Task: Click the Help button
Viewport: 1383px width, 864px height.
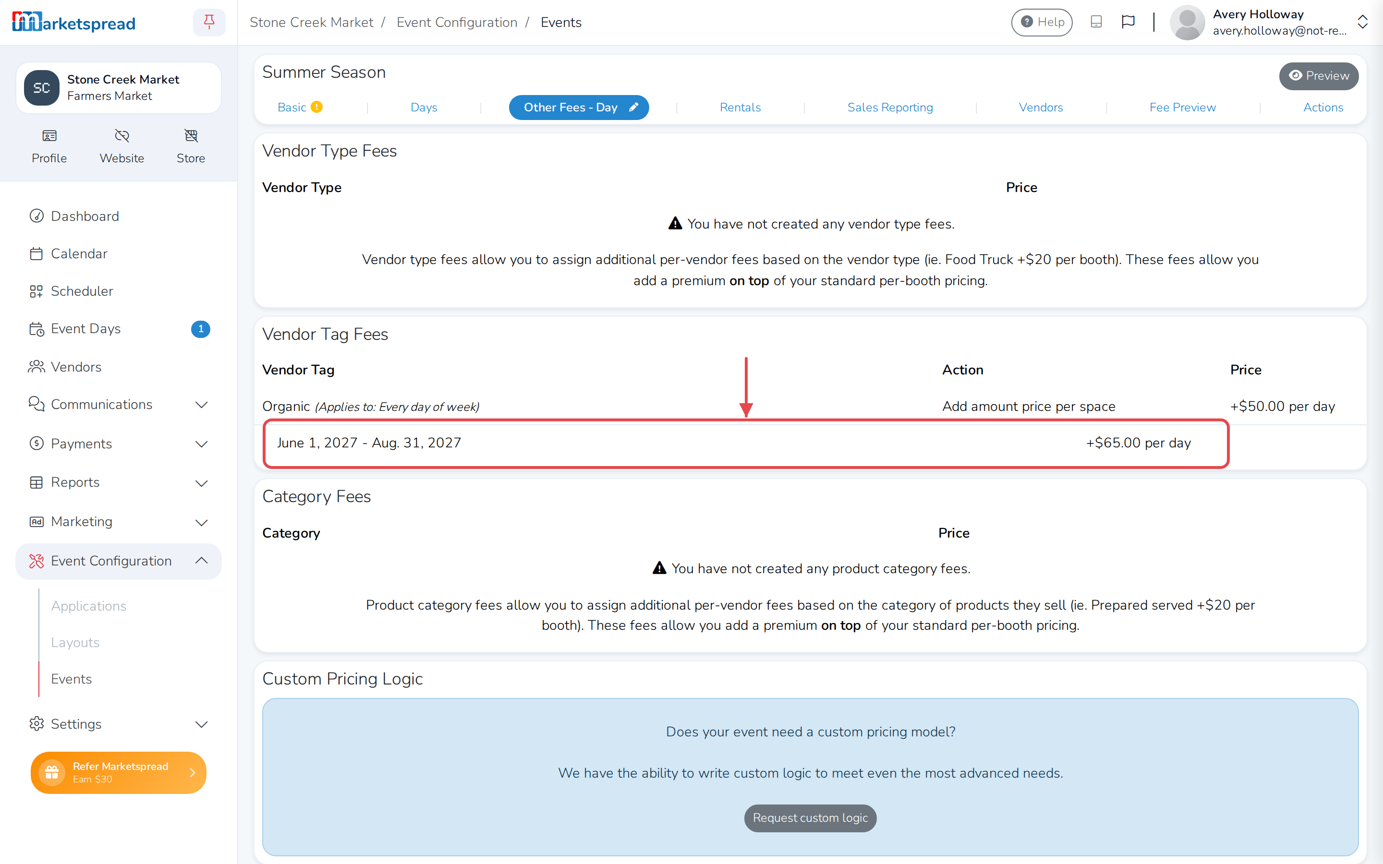Action: [x=1042, y=22]
